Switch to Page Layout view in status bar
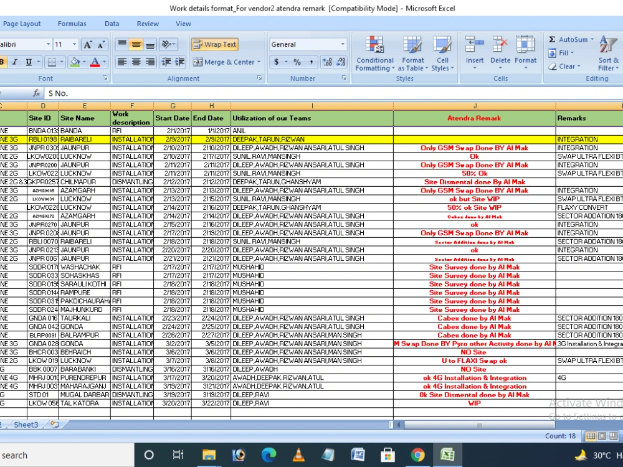623x467 pixels. 602,436
